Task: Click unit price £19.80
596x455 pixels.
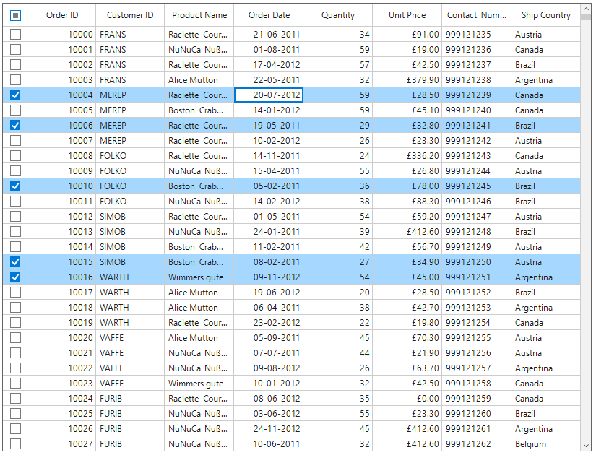Action: pos(407,323)
